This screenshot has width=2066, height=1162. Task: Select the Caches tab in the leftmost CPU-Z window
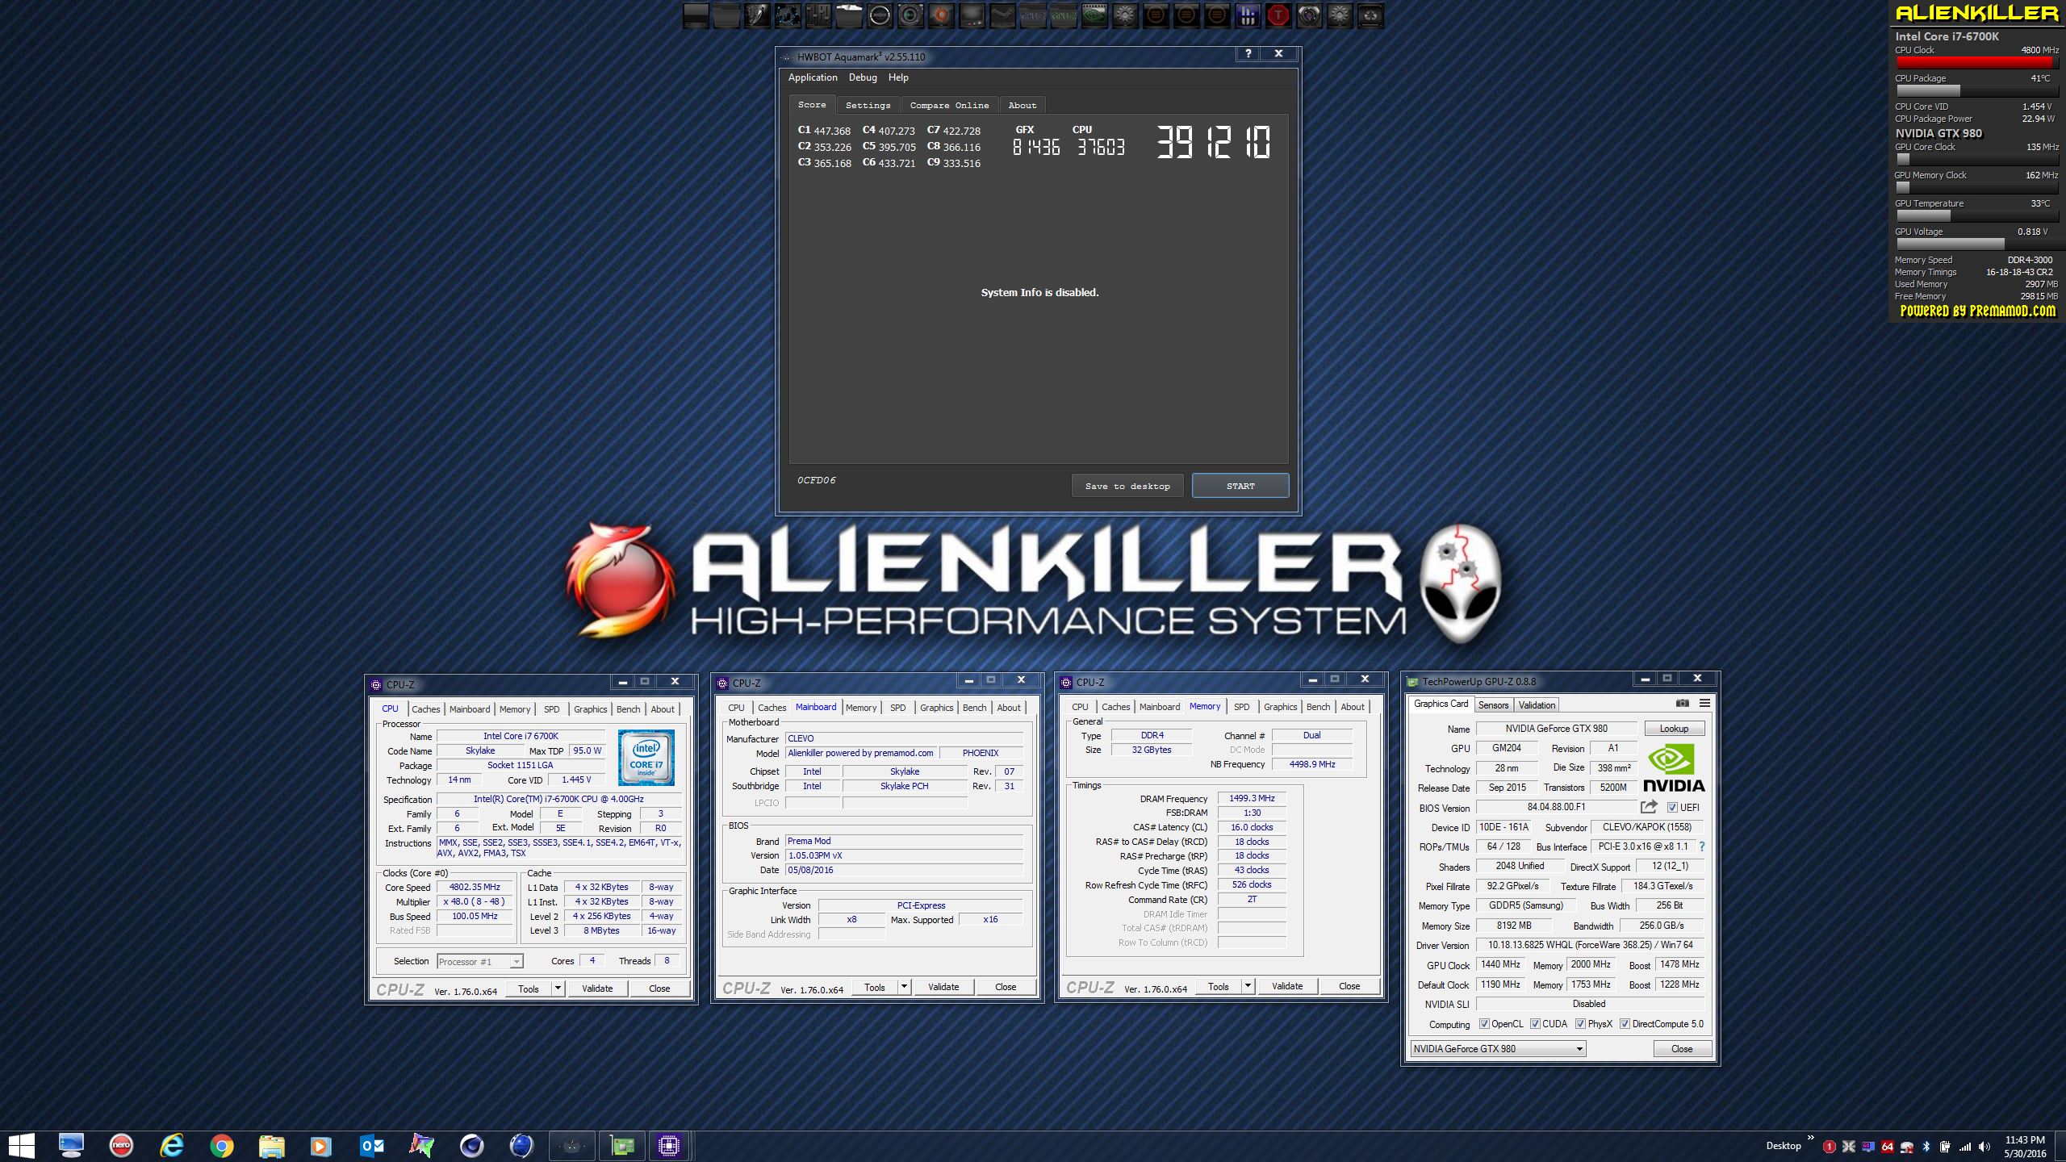pos(425,708)
